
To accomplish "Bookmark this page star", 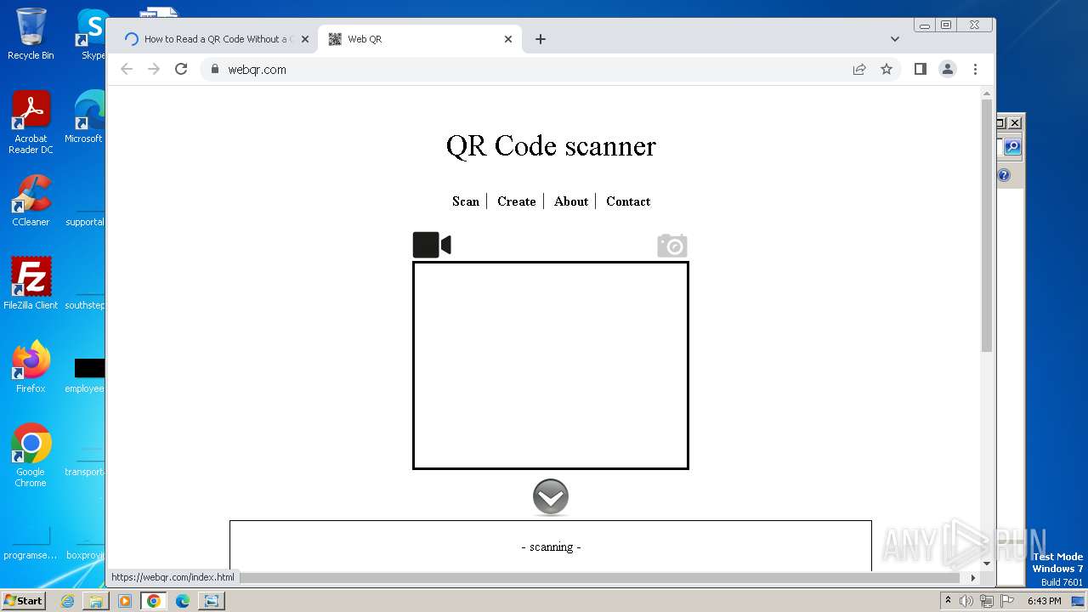I will click(887, 70).
